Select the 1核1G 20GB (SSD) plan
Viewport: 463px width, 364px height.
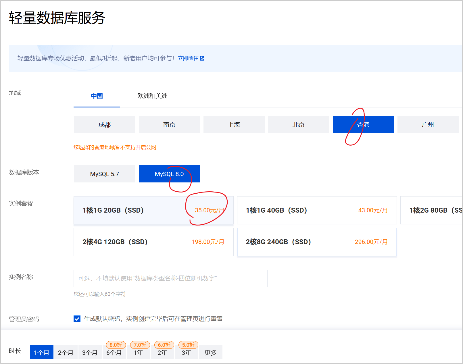[x=153, y=210]
